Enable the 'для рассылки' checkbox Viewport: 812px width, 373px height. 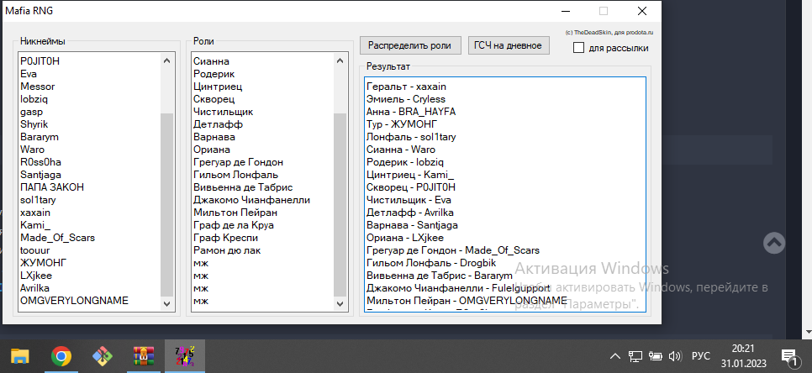[x=578, y=48]
